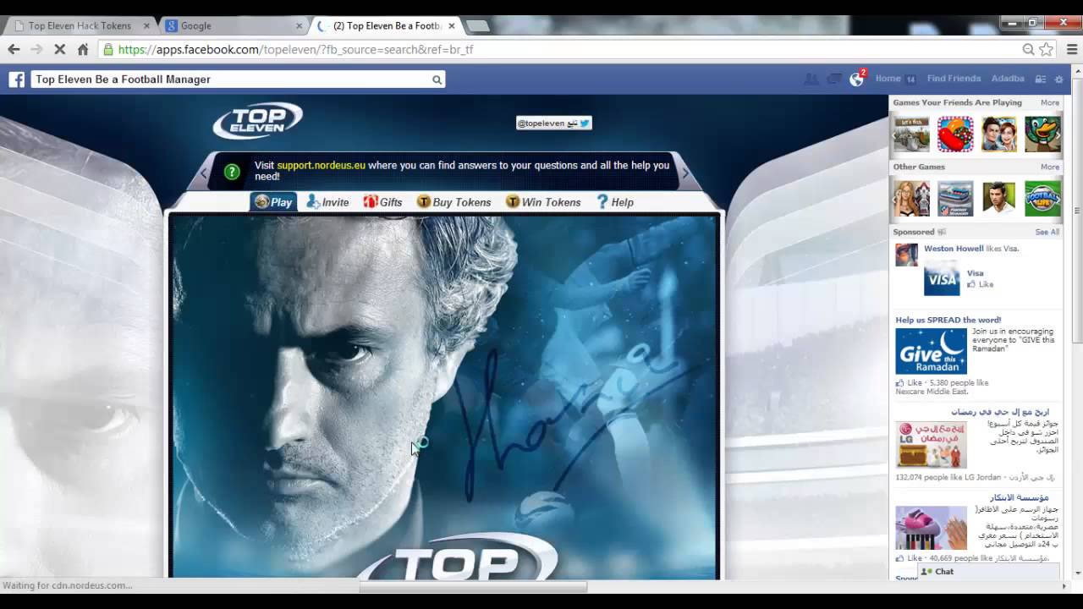Close the Google browser tab
Viewport: 1083px width, 609px height.
pyautogui.click(x=297, y=25)
